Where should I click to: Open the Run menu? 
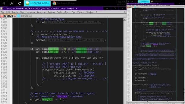click(73, 12)
